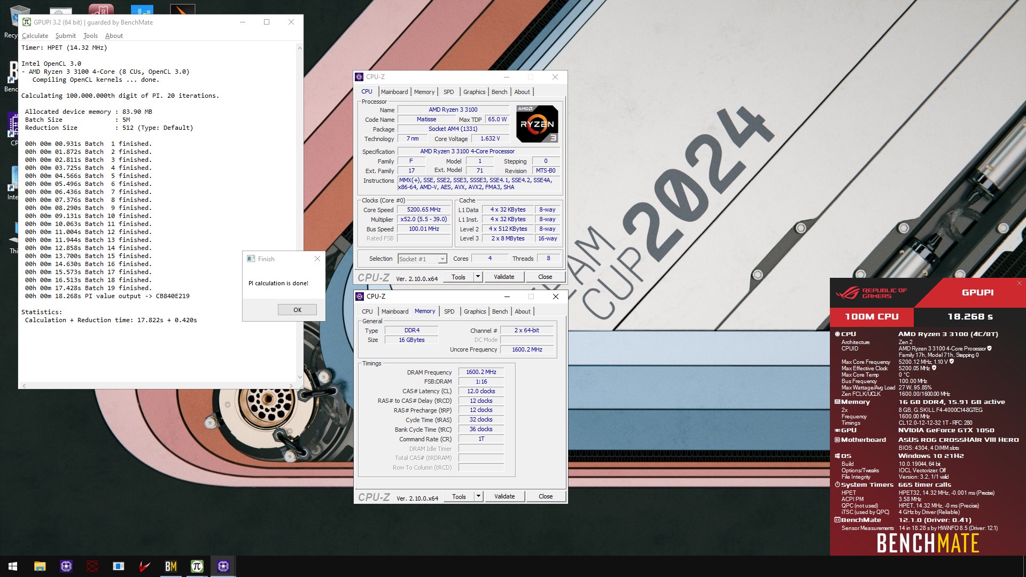The height and width of the screenshot is (577, 1026).
Task: Open the Tools dropdown arrow in the lower CPU-Z
Action: (479, 496)
